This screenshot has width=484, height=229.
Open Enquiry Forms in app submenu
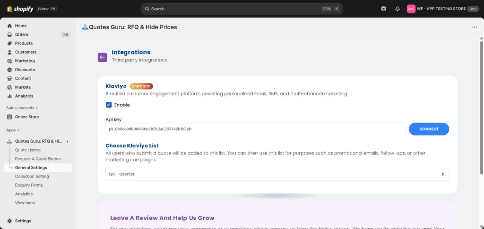[x=29, y=185]
